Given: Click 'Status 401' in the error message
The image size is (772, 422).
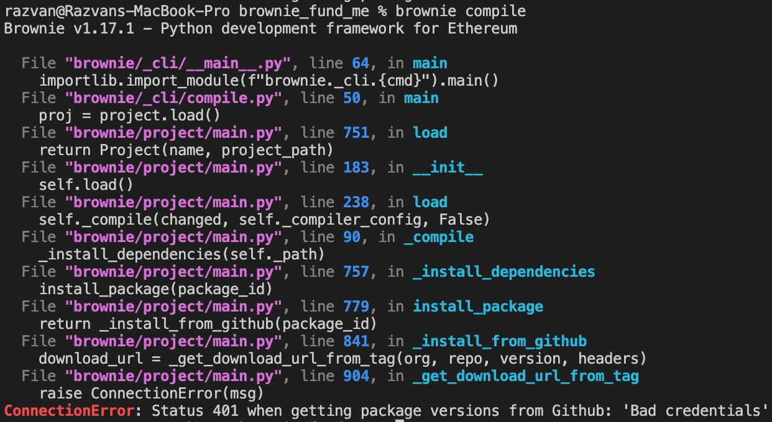Looking at the screenshot, I should tap(195, 411).
